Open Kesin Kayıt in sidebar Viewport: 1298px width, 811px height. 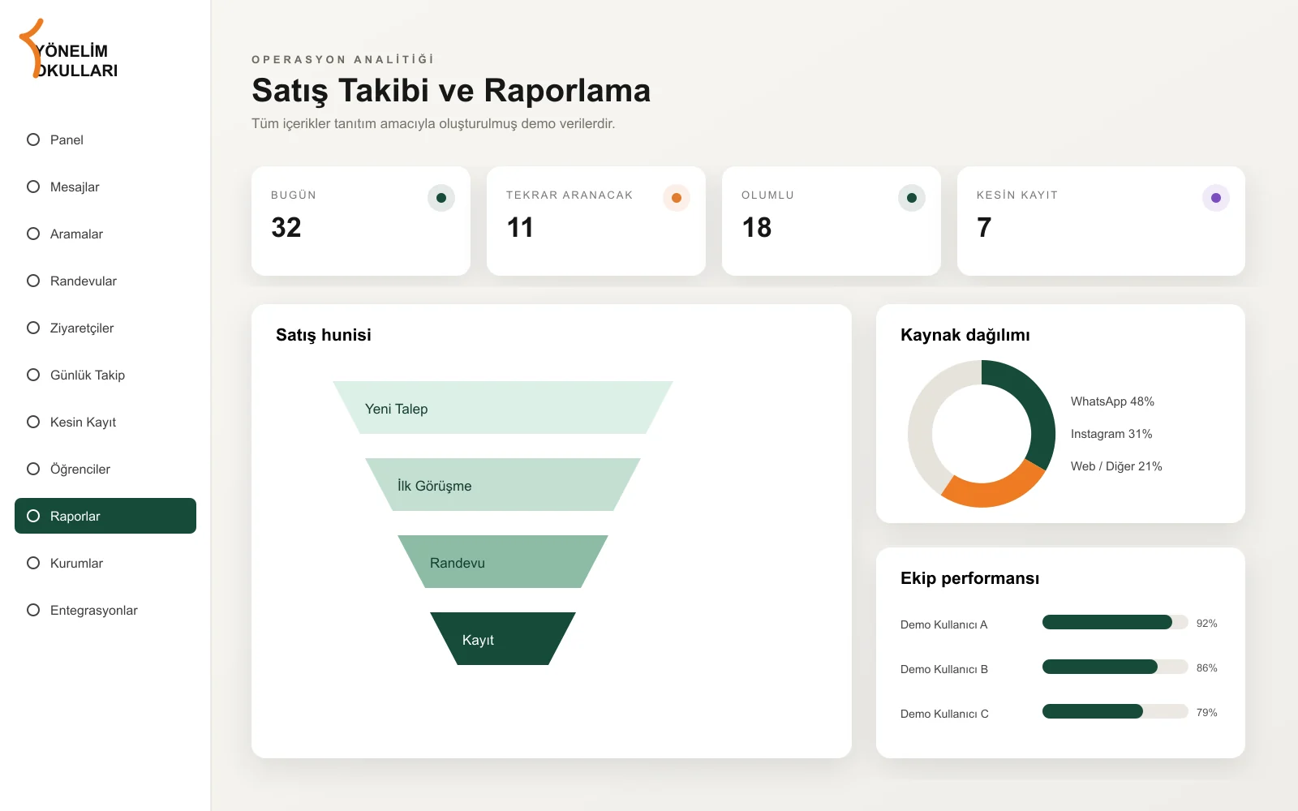coord(105,422)
